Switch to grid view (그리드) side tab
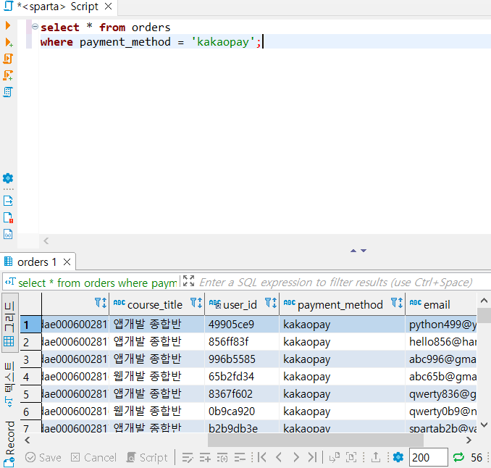This screenshot has width=491, height=468. coord(9,323)
